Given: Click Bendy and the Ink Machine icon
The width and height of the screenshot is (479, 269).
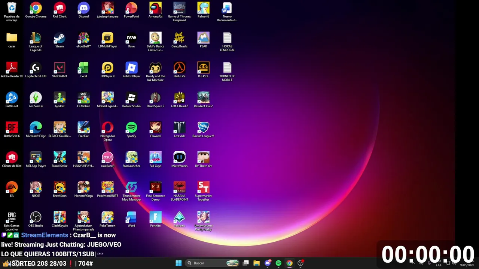Looking at the screenshot, I should point(155,72).
